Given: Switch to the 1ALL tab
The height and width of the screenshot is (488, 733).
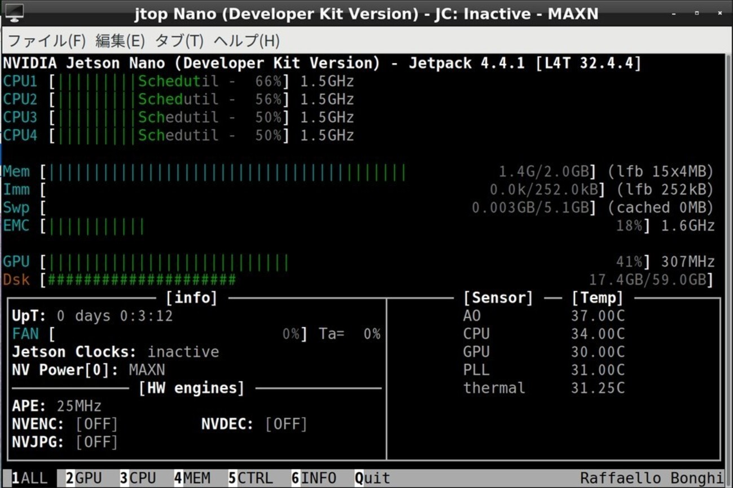Looking at the screenshot, I should pyautogui.click(x=29, y=478).
